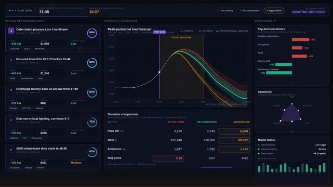The width and height of the screenshot is (333, 187).
Task: Click the $1,988 saving value
Action: tap(45, 44)
